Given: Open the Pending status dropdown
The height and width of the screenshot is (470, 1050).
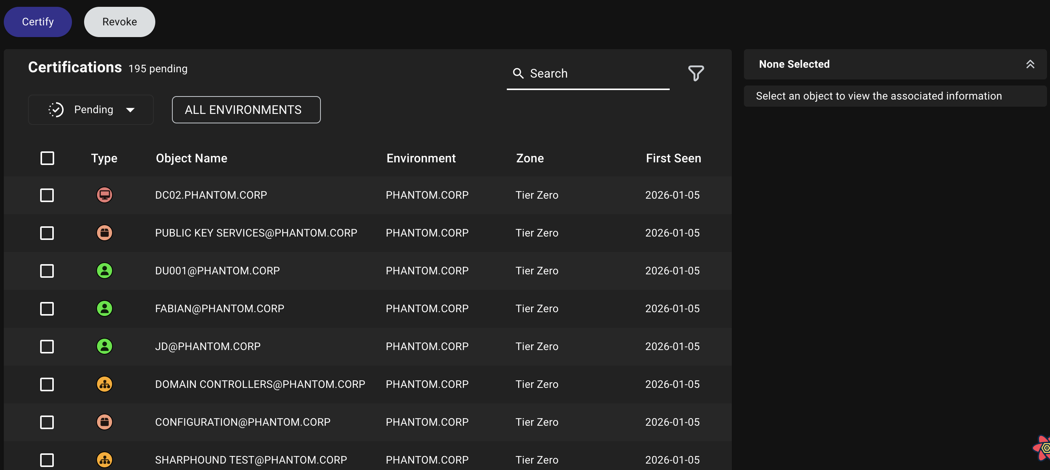Looking at the screenshot, I should (91, 110).
